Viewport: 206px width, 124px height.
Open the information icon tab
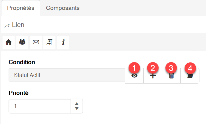point(63,42)
